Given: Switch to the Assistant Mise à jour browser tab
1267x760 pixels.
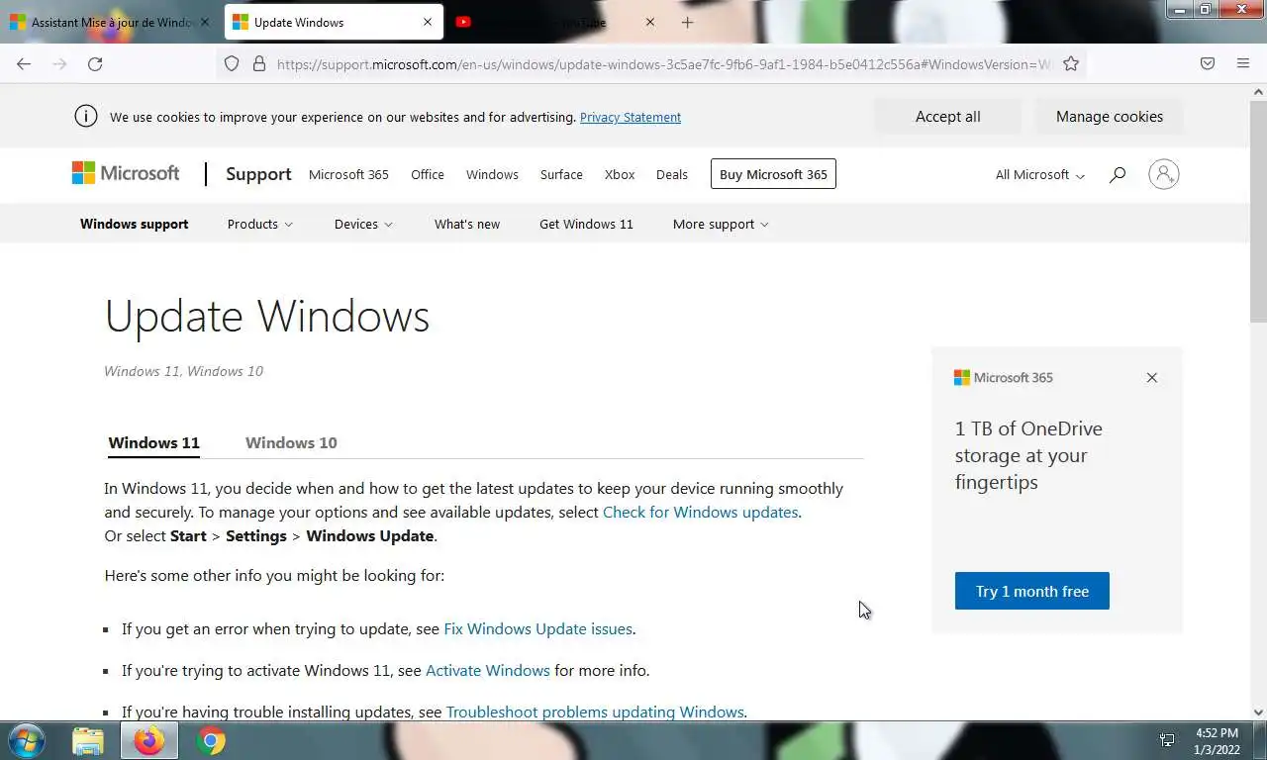Looking at the screenshot, I should click(x=109, y=22).
